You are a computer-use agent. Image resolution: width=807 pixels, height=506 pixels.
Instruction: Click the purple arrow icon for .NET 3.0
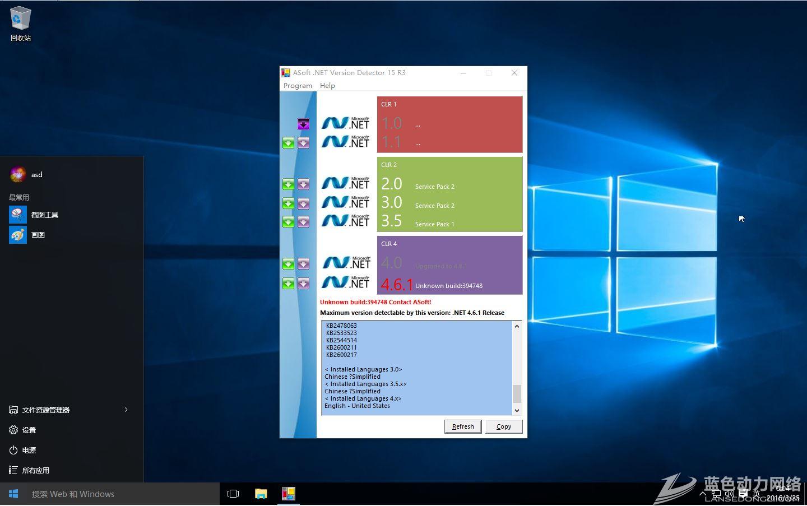click(x=303, y=203)
